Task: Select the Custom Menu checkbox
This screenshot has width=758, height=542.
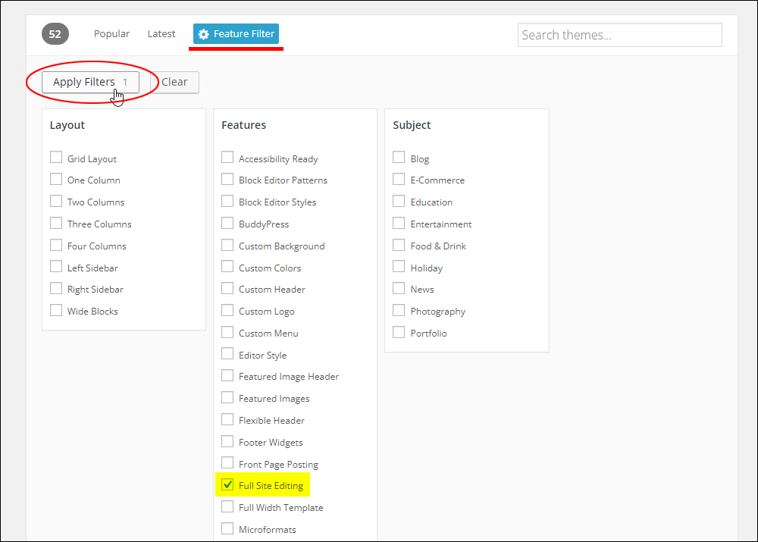Action: (227, 332)
